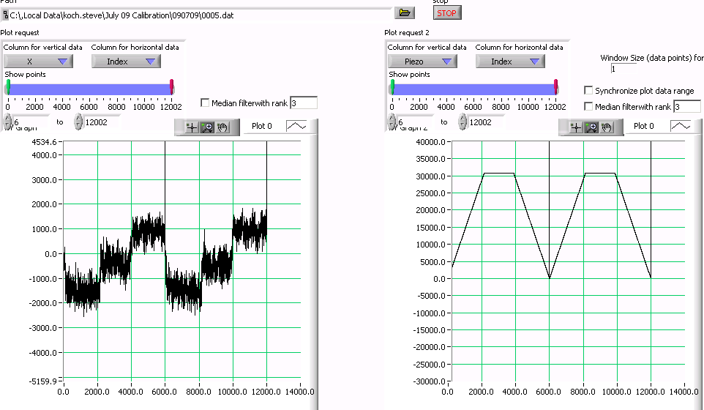Viewport: 704px width, 410px height.
Task: Click the red end handle of left Show points slider
Action: pyautogui.click(x=172, y=86)
